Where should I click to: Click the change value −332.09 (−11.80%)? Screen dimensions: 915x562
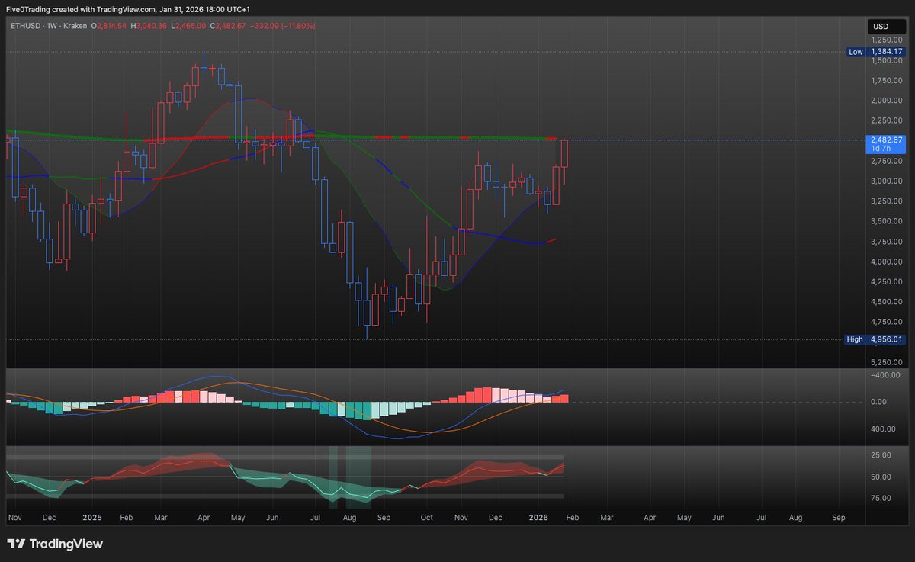pyautogui.click(x=281, y=26)
